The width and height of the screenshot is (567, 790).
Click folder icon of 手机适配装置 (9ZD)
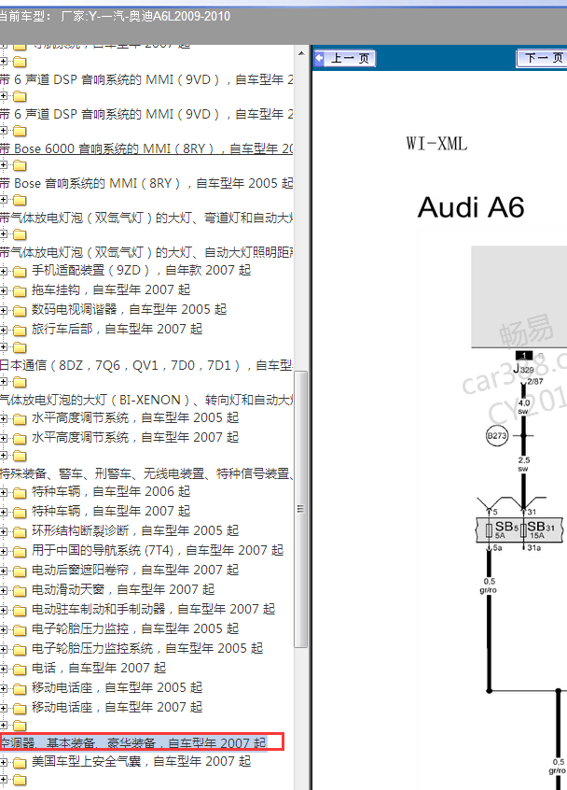click(20, 272)
